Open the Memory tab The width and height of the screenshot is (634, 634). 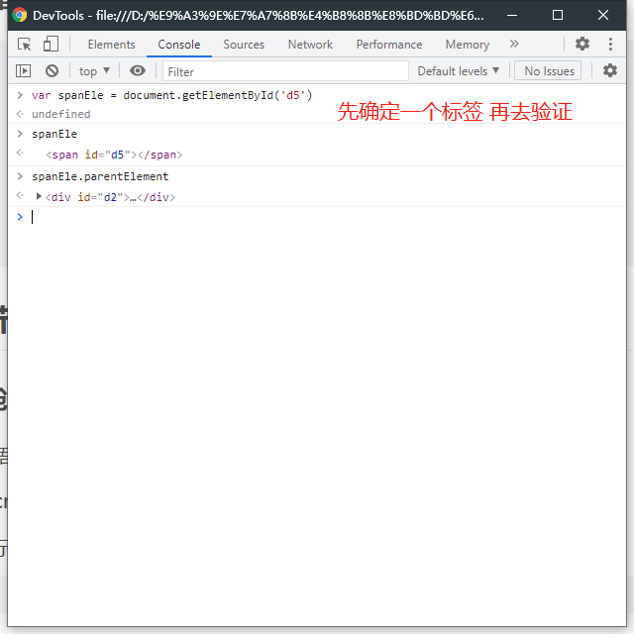467,45
